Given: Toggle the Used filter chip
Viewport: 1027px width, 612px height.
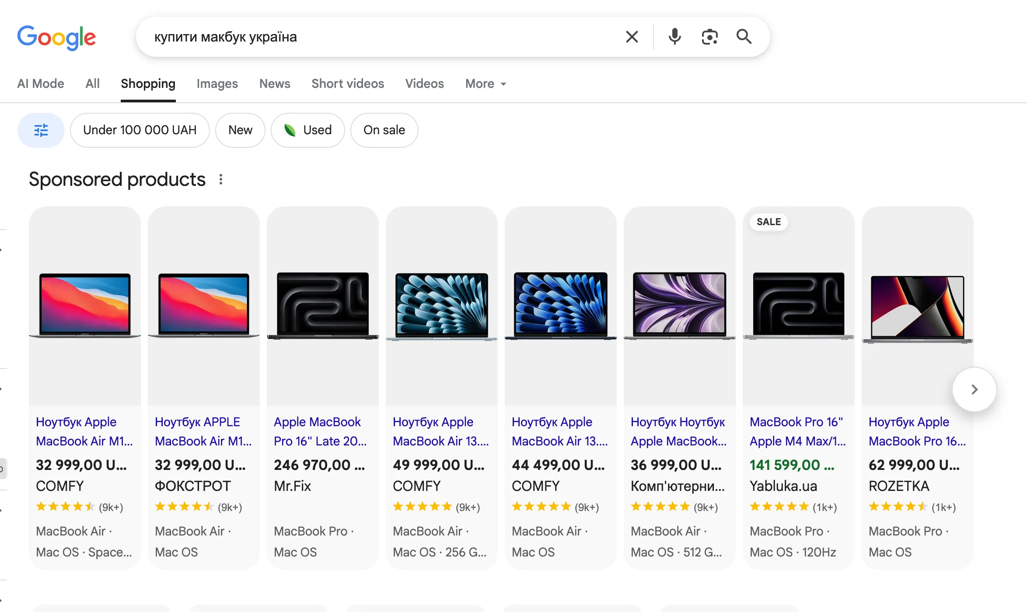Looking at the screenshot, I should pyautogui.click(x=308, y=130).
